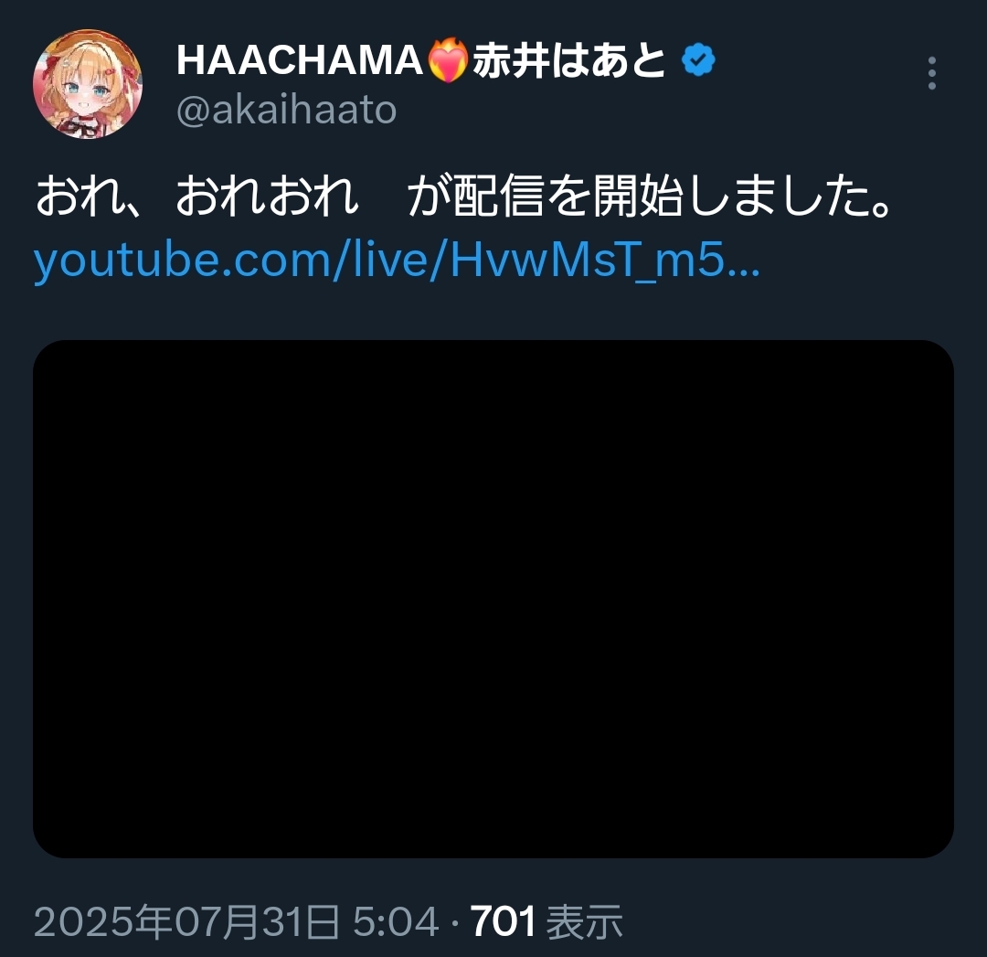Open the three-dot more options menu
Image resolution: width=987 pixels, height=957 pixels.
tap(931, 73)
